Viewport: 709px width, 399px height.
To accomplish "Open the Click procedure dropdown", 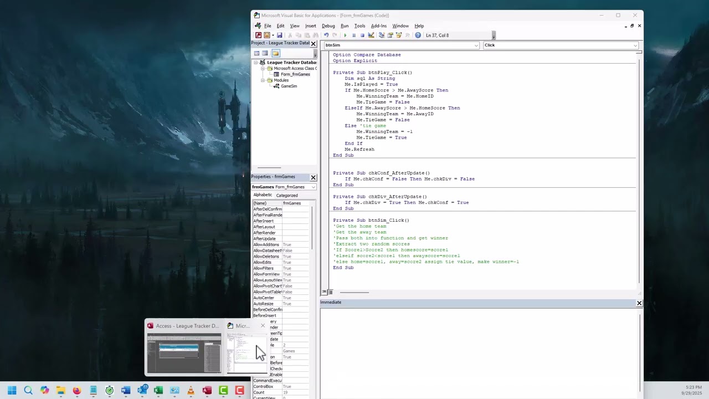I will coord(635,45).
